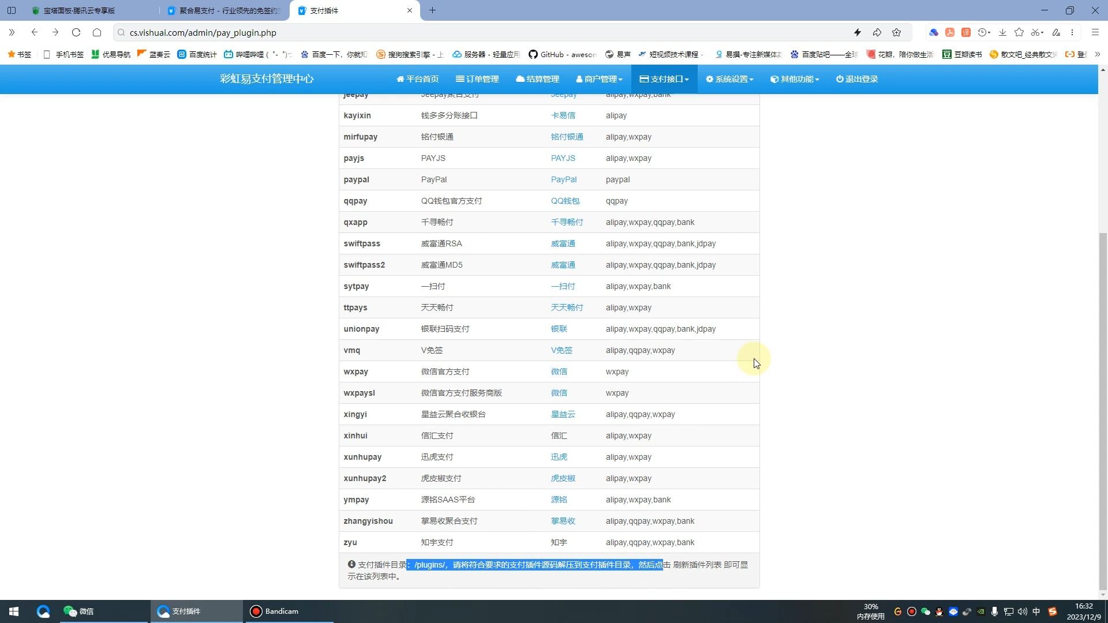Screen dimensions: 1108x623
Task: Select the zyu plugin name cell
Action: click(x=350, y=542)
